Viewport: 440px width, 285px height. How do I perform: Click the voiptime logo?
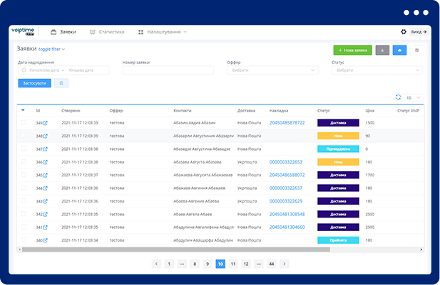pos(23,31)
